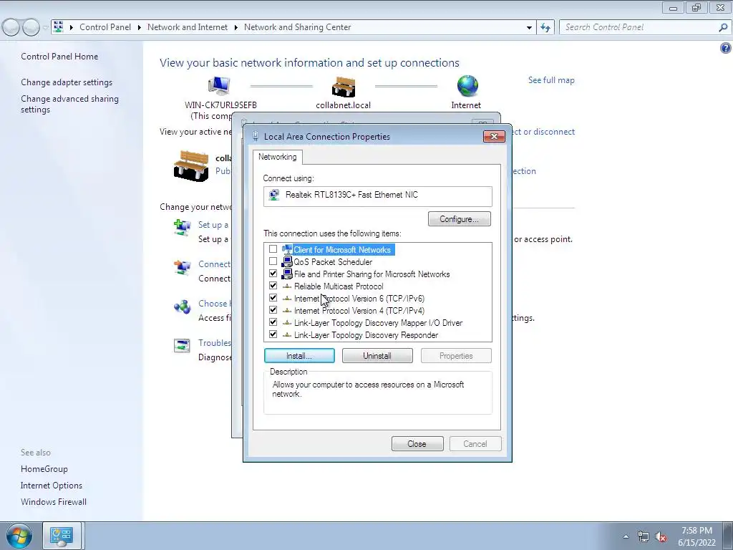Click the Configure... button
This screenshot has width=733, height=550.
[x=459, y=219]
